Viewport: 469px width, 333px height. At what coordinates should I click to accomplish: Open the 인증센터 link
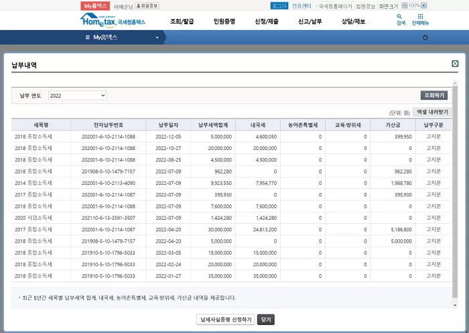[301, 5]
